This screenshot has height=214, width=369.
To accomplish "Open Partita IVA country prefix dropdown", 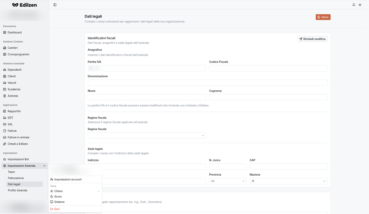I will [x=94, y=68].
